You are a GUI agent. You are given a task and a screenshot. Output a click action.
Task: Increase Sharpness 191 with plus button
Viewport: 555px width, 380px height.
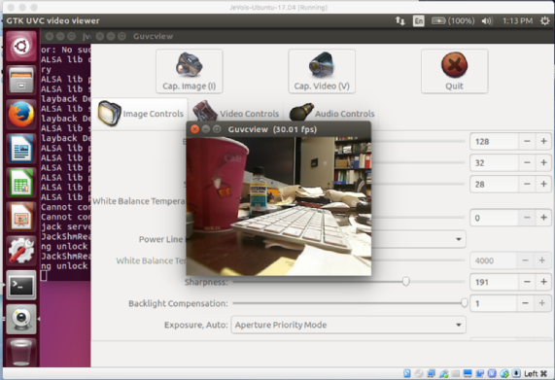pos(543,282)
